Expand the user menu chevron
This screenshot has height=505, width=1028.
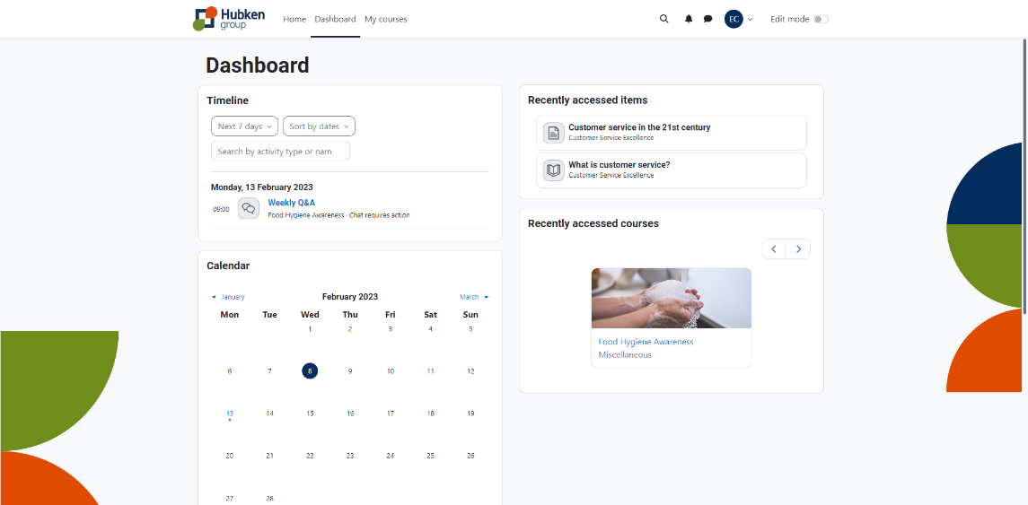coord(751,19)
